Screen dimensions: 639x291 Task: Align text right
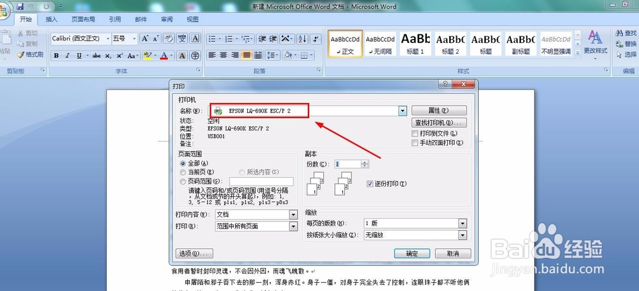[235, 55]
